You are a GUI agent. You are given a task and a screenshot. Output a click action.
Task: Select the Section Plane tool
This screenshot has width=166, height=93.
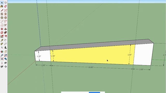(x=6, y=67)
